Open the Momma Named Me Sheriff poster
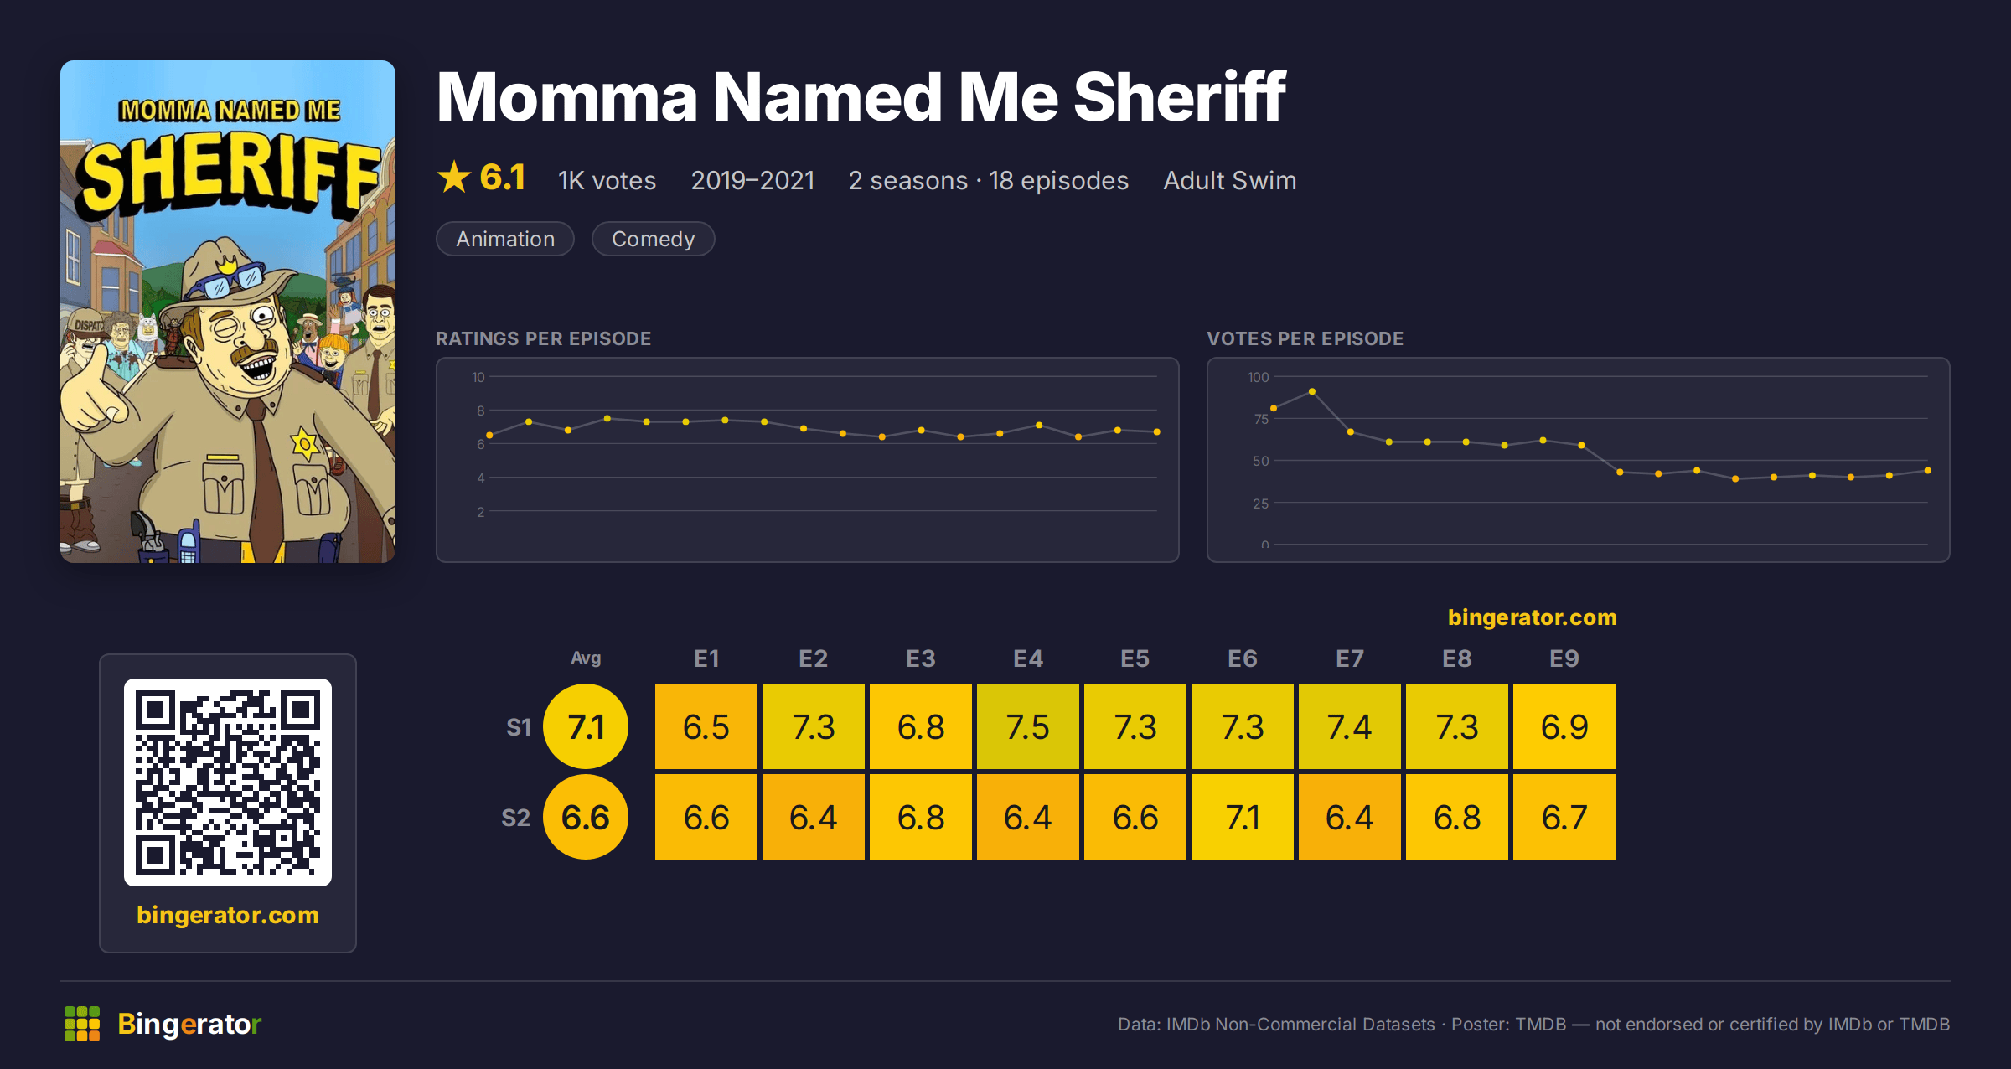2011x1069 pixels. coord(228,312)
